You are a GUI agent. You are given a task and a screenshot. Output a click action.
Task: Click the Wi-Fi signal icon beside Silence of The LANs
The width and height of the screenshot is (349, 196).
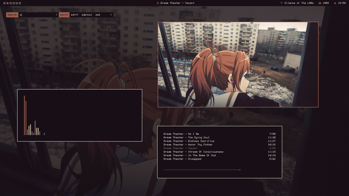[x=282, y=3]
